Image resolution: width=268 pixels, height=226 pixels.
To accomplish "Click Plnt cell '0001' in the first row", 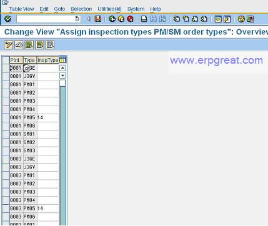I will pos(16,68).
